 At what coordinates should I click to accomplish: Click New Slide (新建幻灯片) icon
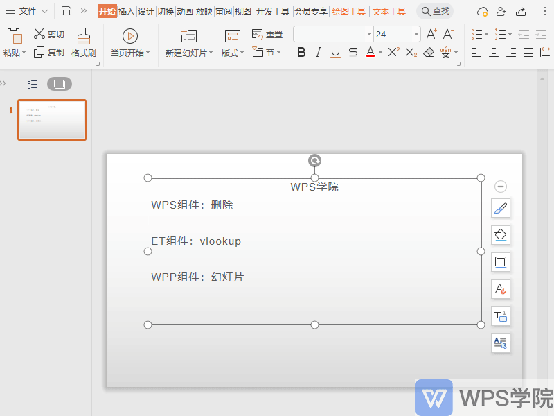[188, 36]
